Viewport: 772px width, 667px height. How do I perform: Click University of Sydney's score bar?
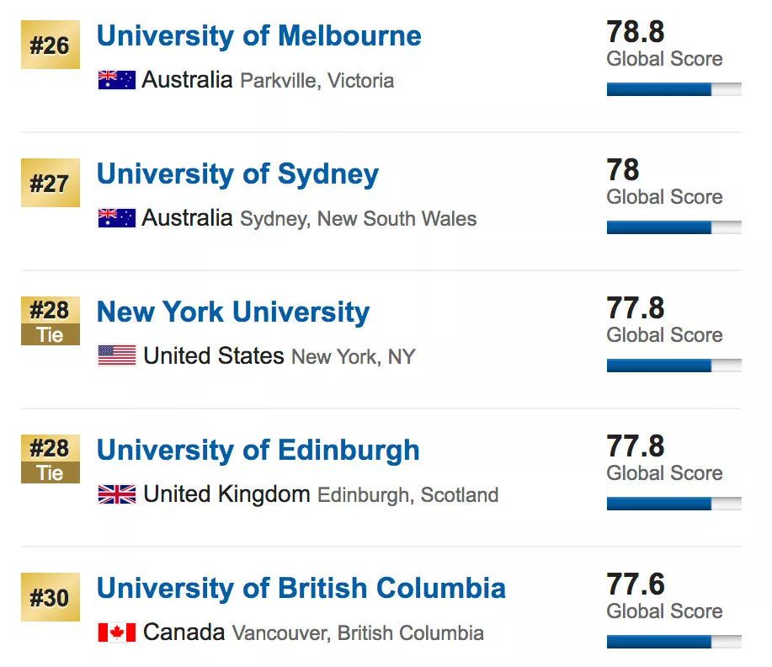click(674, 227)
